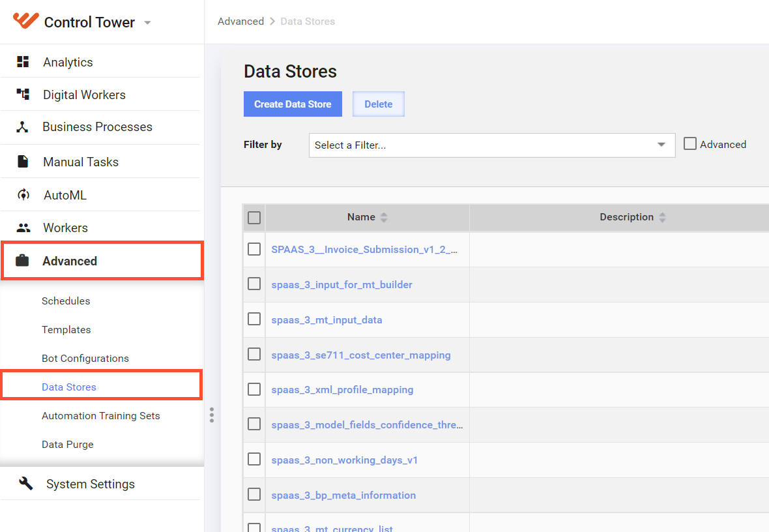Open Schedules under Advanced
This screenshot has width=769, height=532.
[66, 301]
